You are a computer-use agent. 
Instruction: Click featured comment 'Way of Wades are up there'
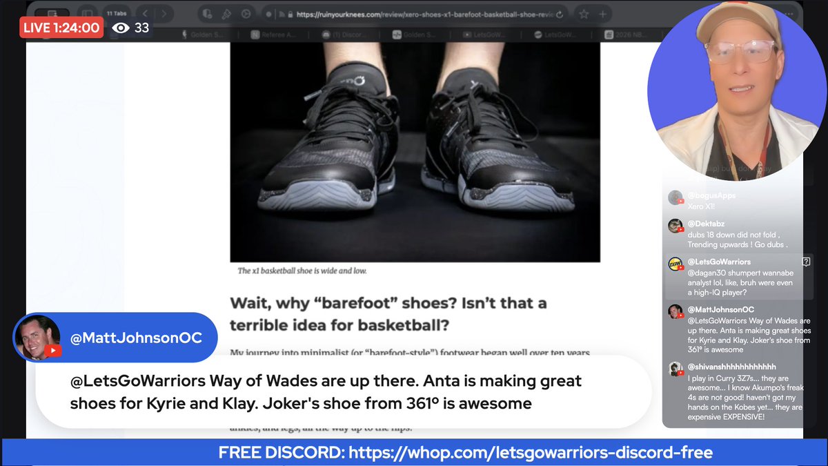point(326,391)
